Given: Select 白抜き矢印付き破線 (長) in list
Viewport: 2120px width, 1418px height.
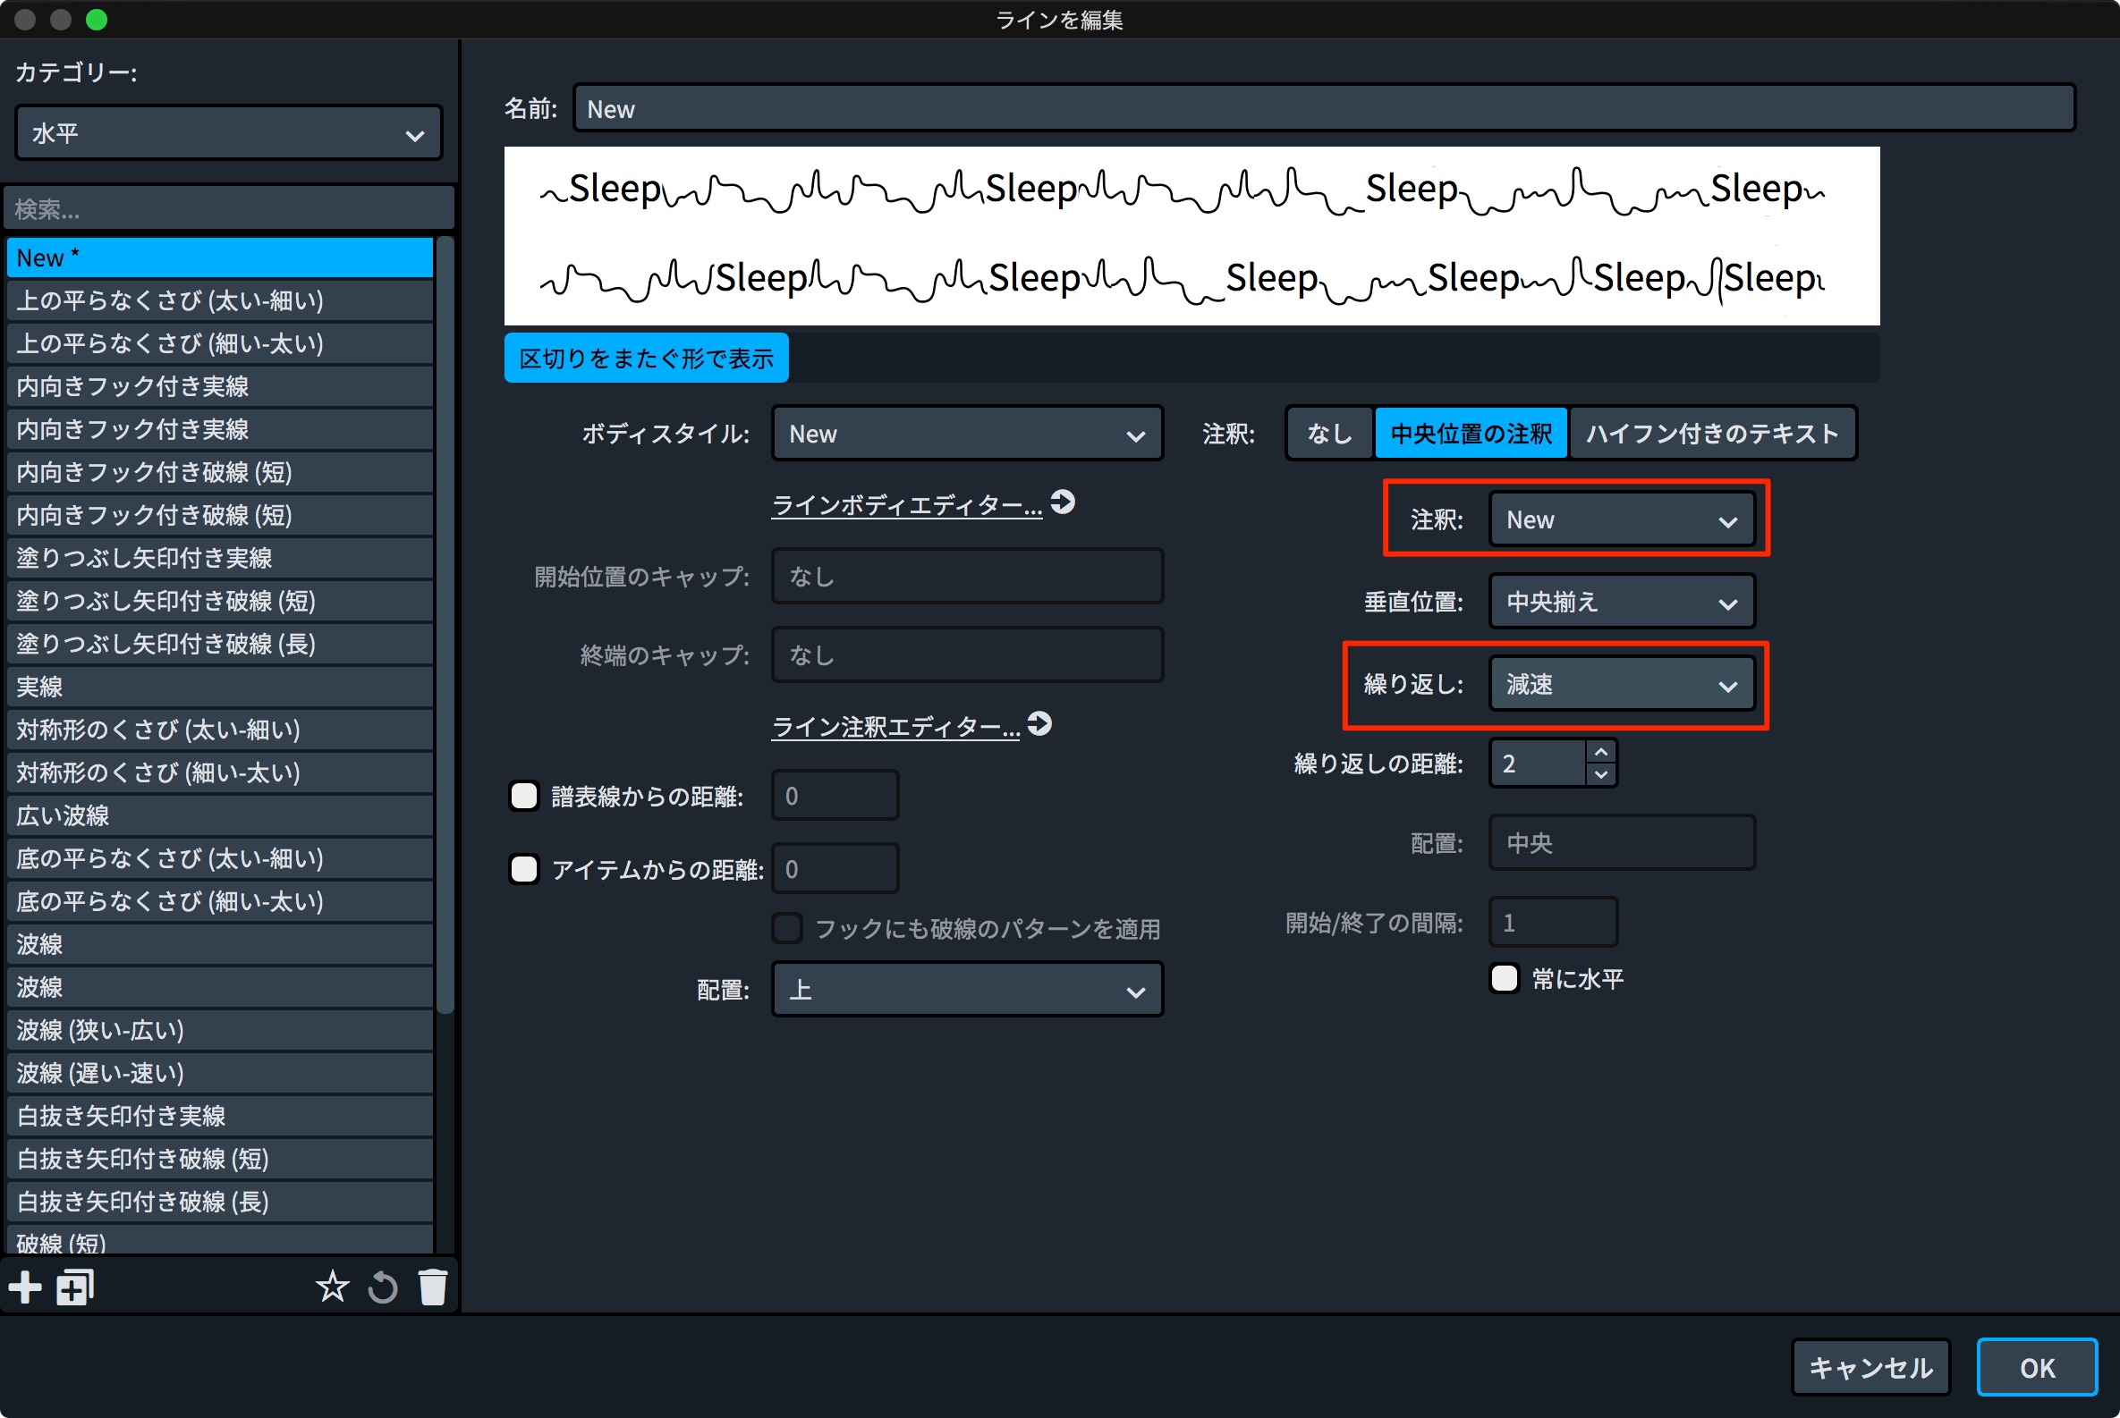Looking at the screenshot, I should (x=220, y=1202).
